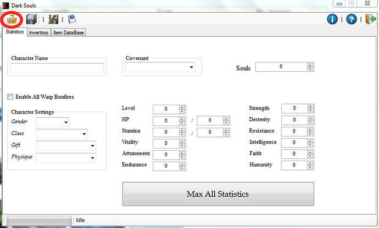The height and width of the screenshot is (228, 379).
Task: Click the open save file icon
Action: (x=11, y=19)
